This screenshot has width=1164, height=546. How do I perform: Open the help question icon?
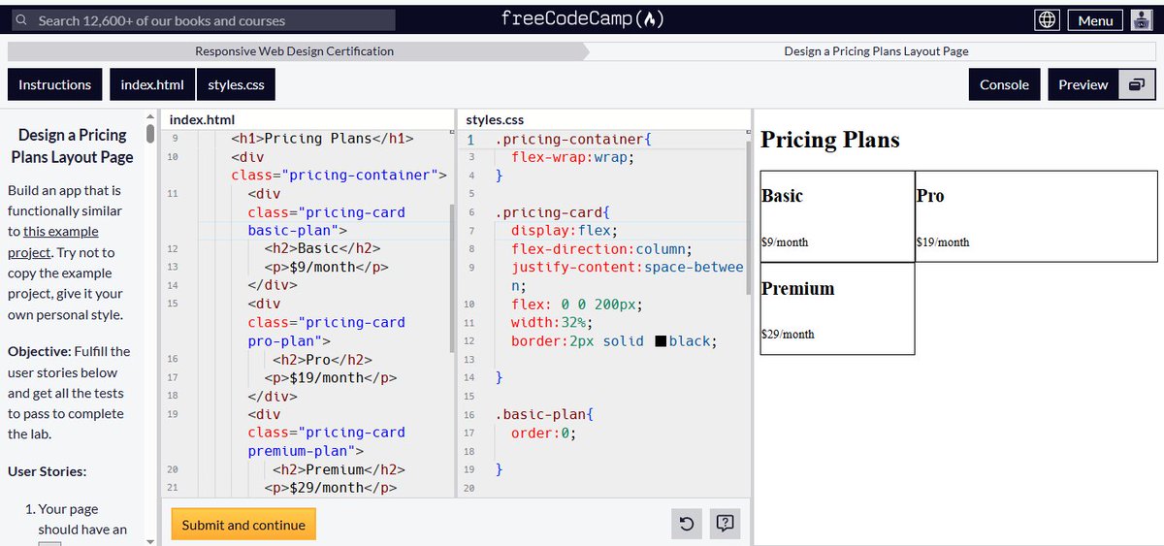pyautogui.click(x=725, y=524)
